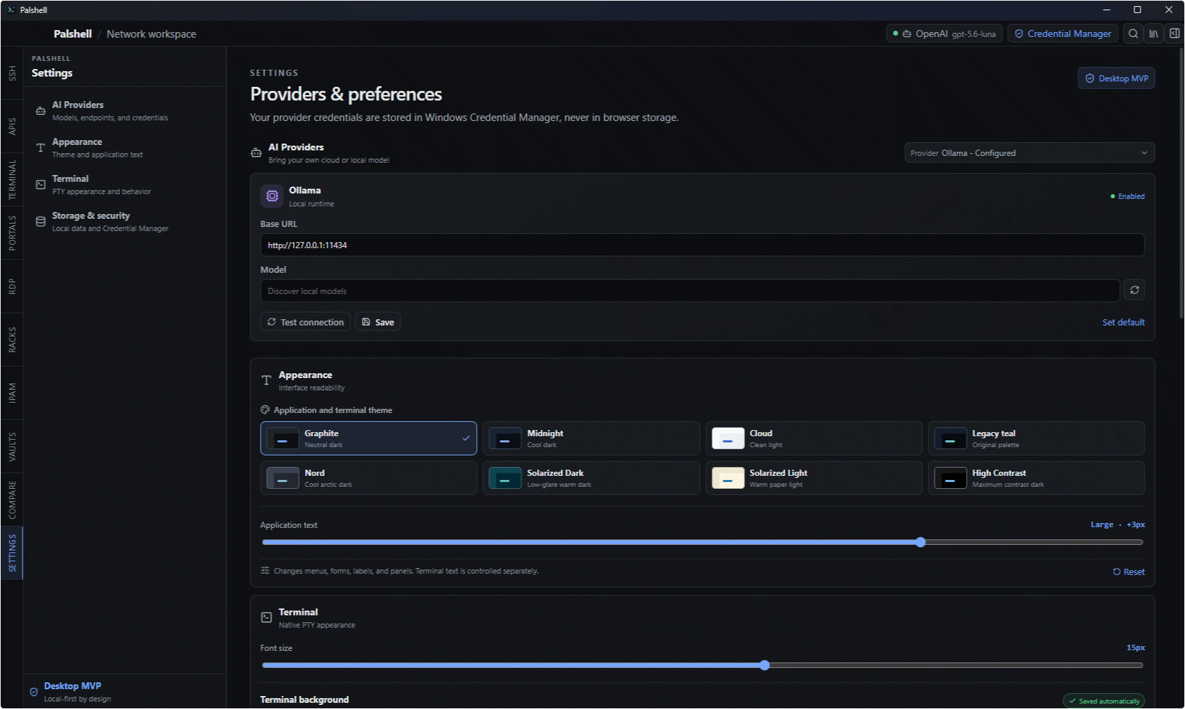1185x709 pixels.
Task: Switch to the IPAM vertical tab
Action: [x=12, y=393]
